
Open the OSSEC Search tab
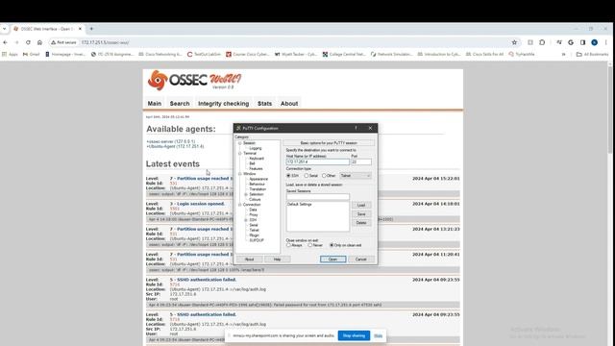[180, 104]
